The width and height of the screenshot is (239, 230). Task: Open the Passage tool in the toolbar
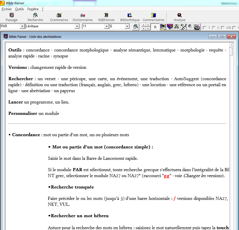[12, 17]
